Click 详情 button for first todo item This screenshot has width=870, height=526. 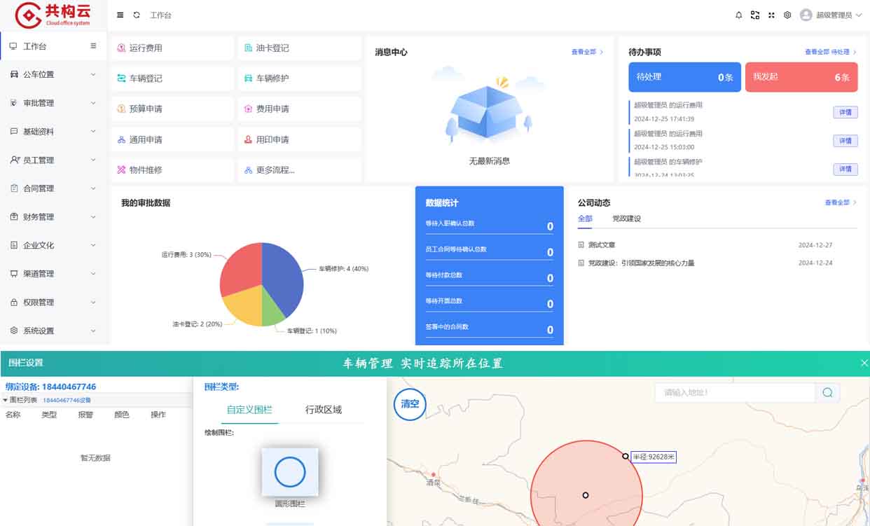point(845,112)
